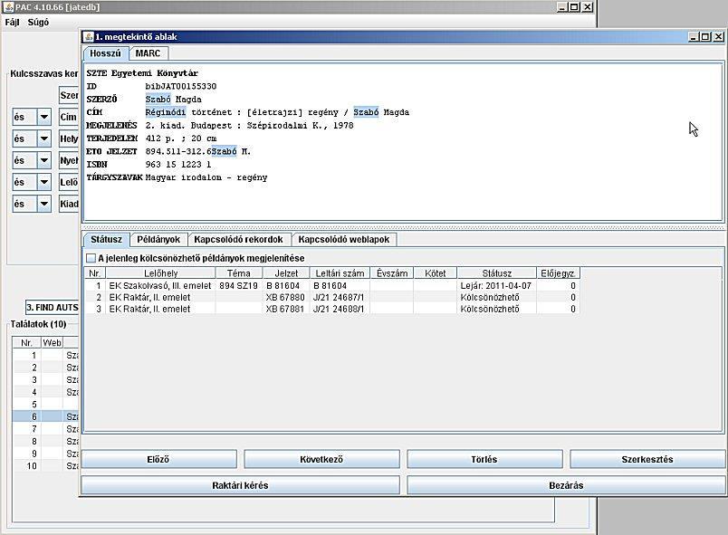
Task: Minimize the PAC main window
Action: pos(561,7)
